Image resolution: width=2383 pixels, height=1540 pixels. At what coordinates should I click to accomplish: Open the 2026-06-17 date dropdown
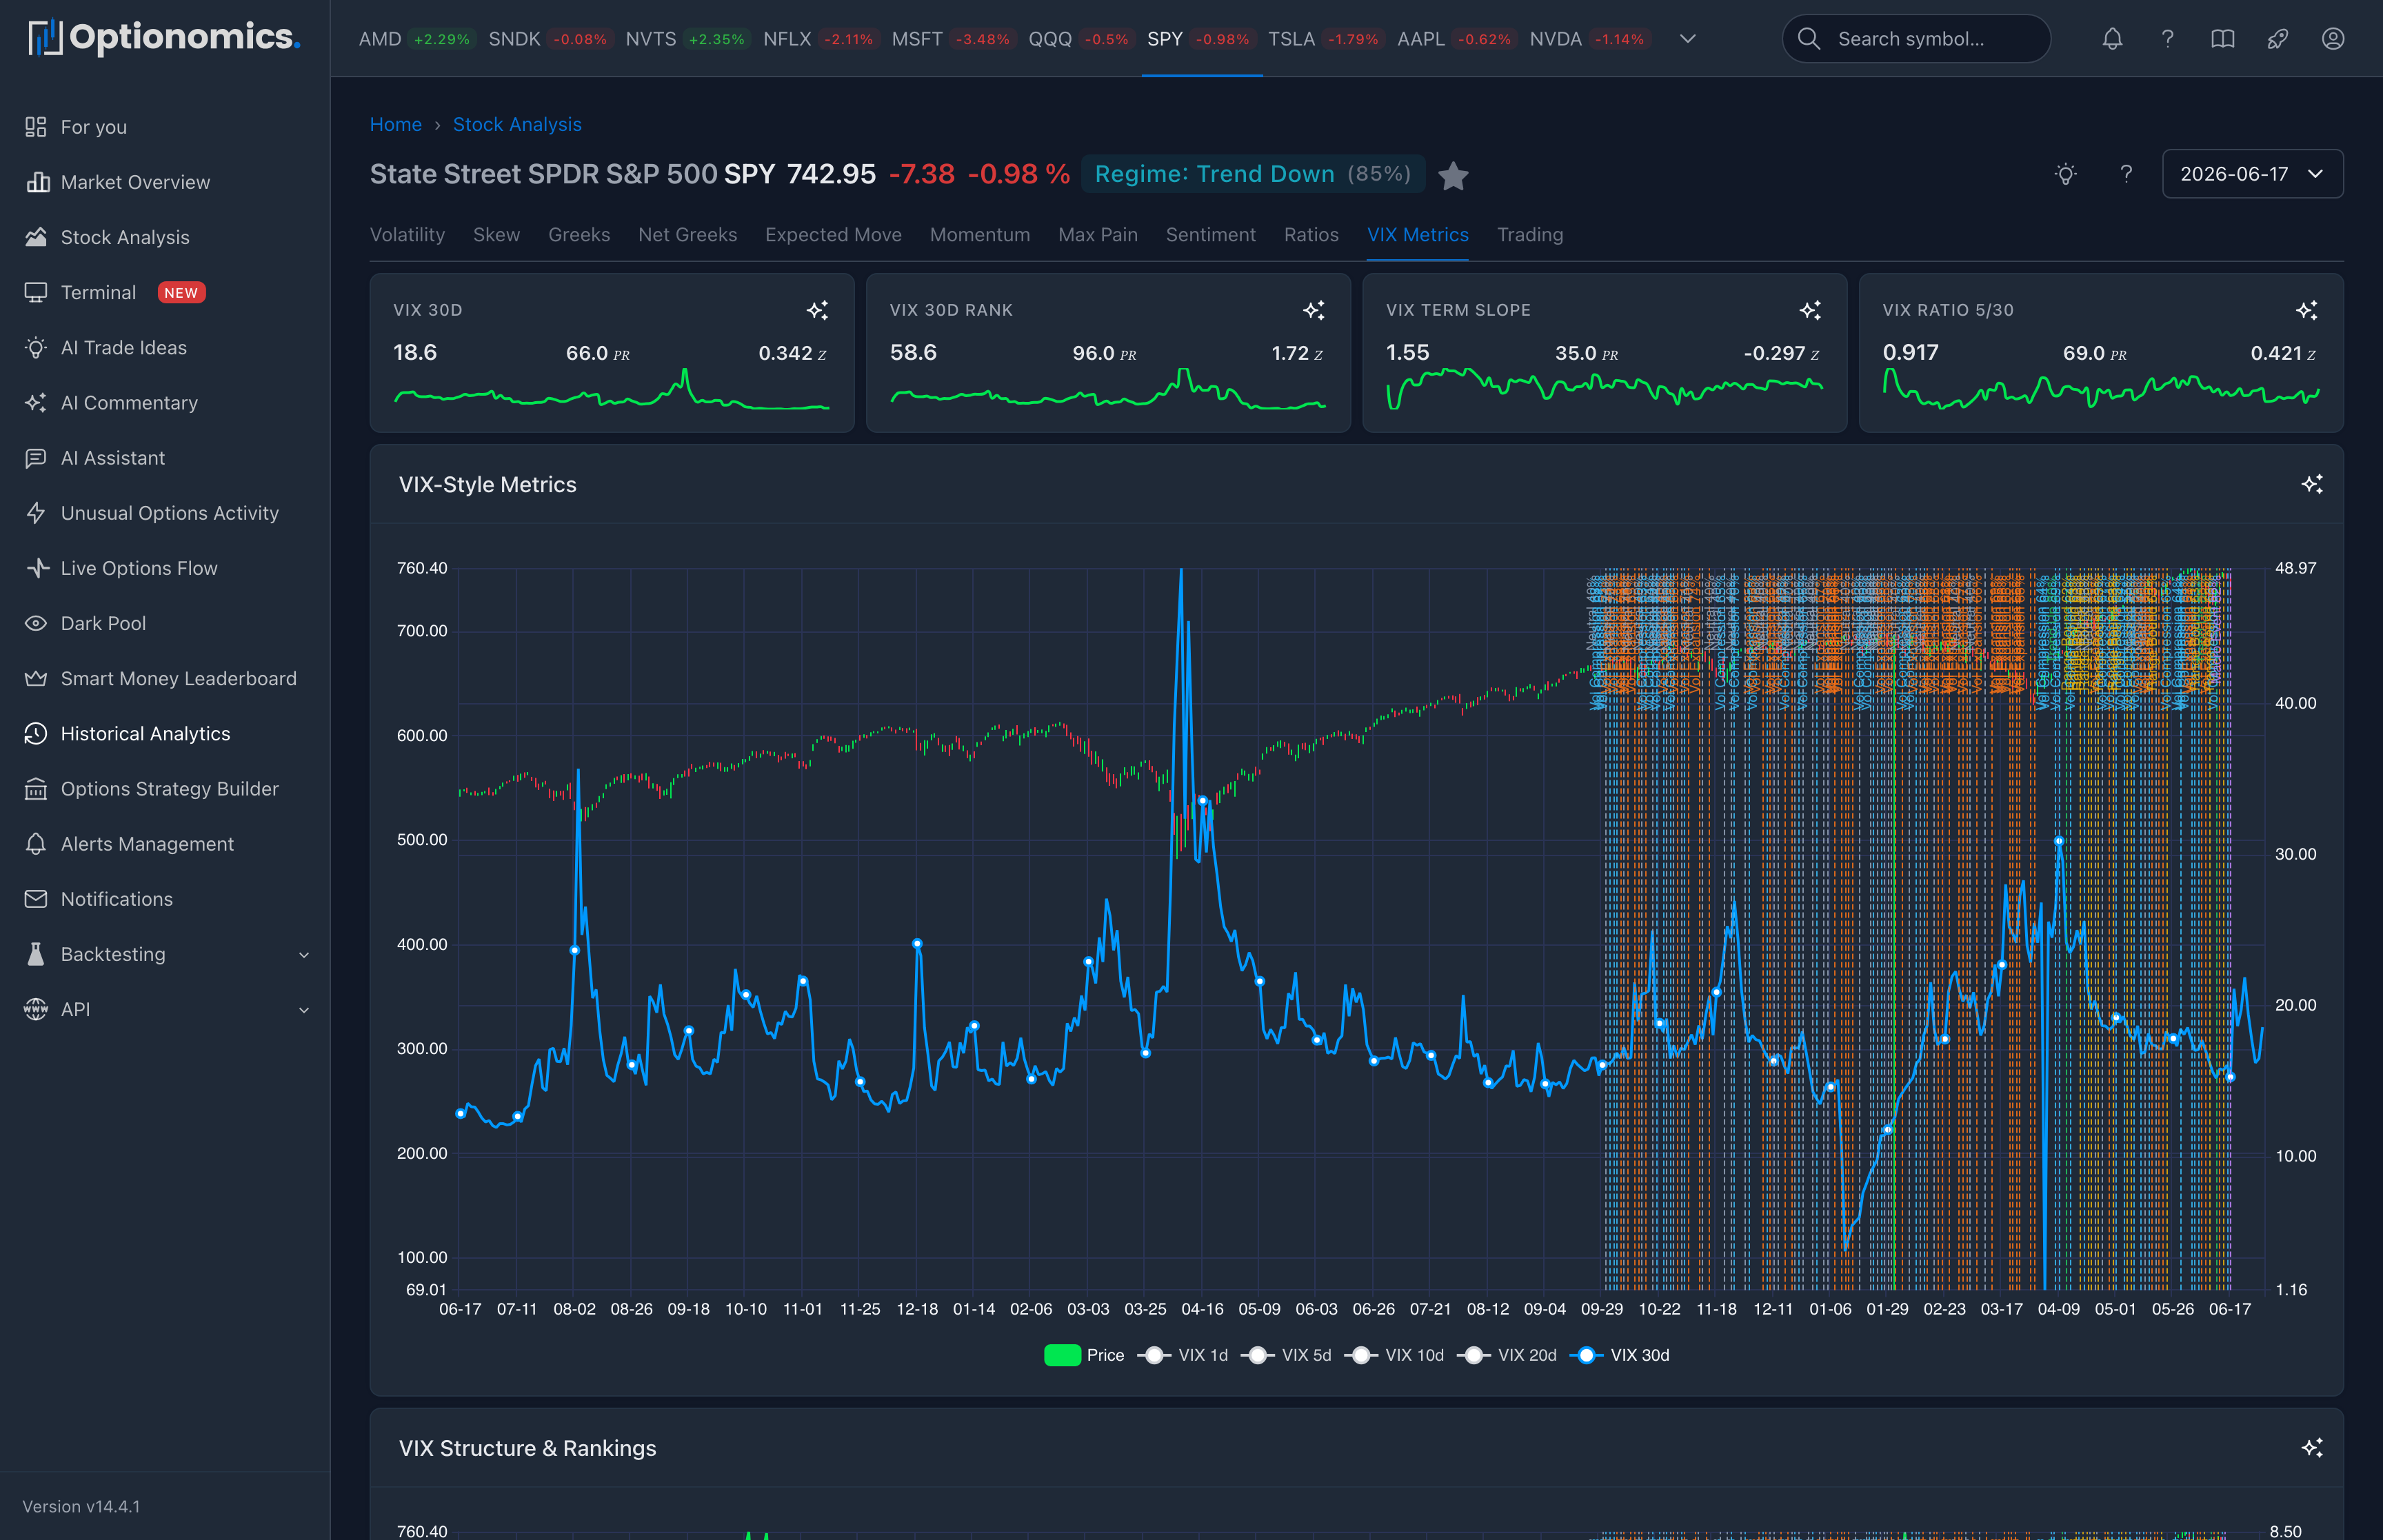click(x=2252, y=174)
